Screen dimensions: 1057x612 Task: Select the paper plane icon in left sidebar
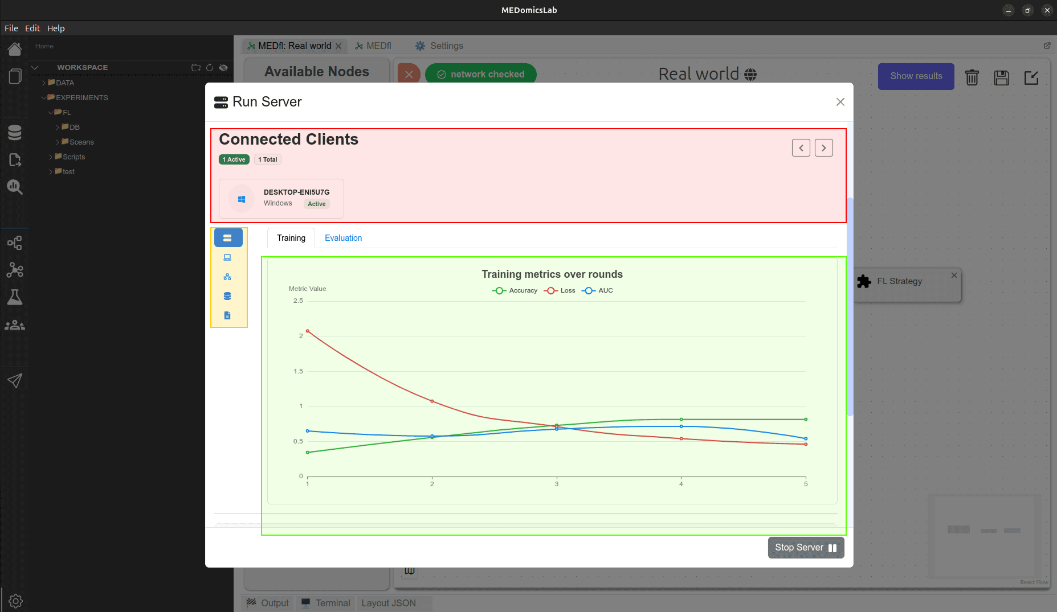tap(15, 381)
